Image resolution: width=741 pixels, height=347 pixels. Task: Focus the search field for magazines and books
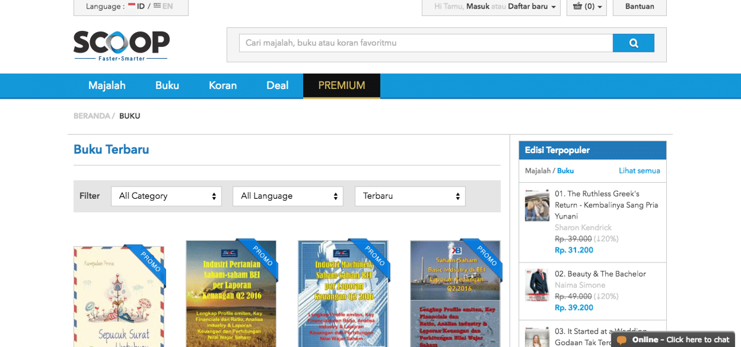[x=425, y=43]
